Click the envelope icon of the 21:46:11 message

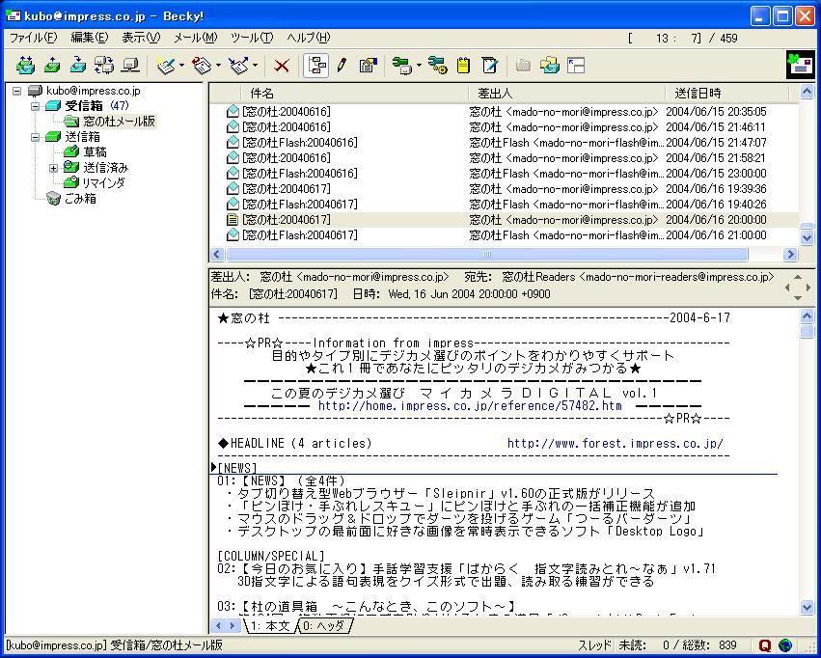[233, 127]
